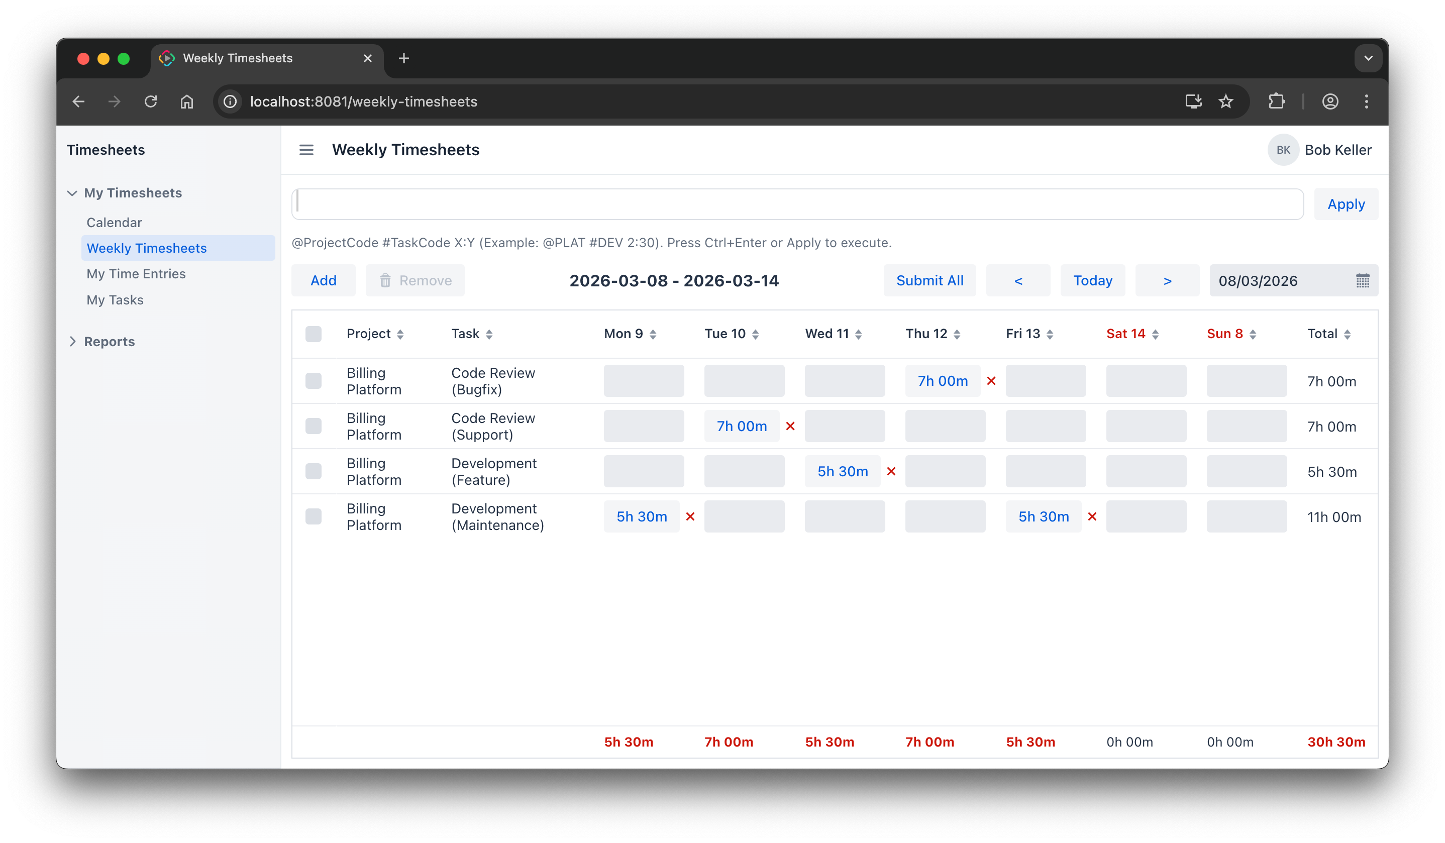Bookmark this page with star icon
Screen dimensions: 1445x843
[1225, 101]
